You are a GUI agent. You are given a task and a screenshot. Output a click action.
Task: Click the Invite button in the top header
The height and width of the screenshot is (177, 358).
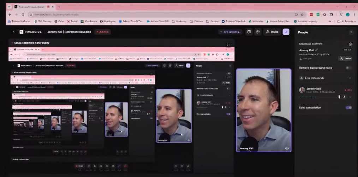(272, 32)
